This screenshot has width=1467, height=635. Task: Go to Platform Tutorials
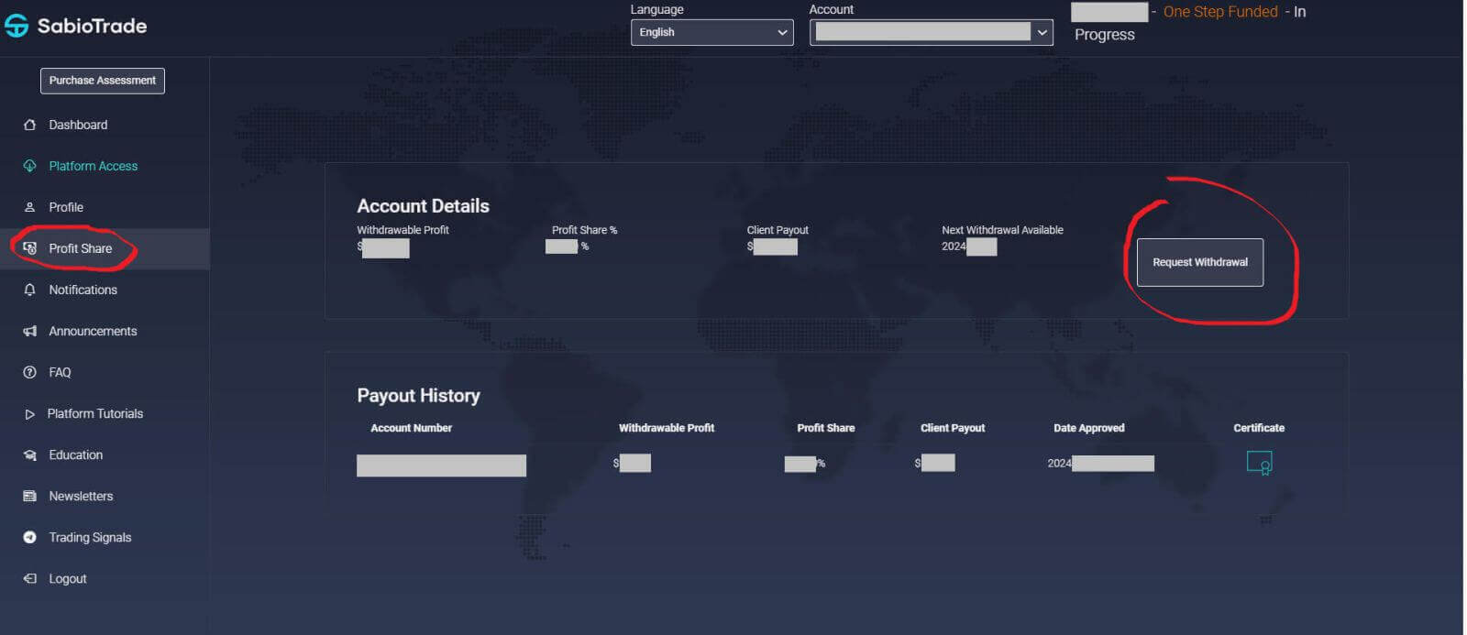tap(94, 413)
